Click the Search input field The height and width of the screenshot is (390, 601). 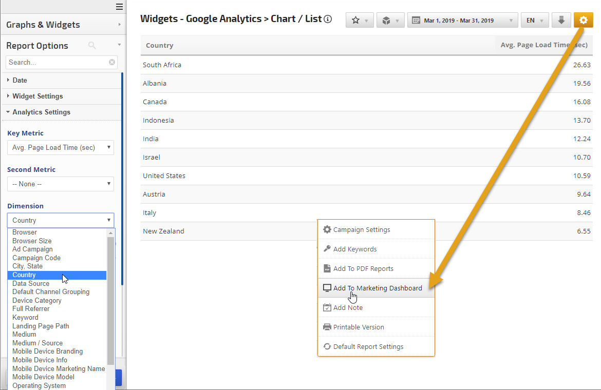[x=57, y=62]
